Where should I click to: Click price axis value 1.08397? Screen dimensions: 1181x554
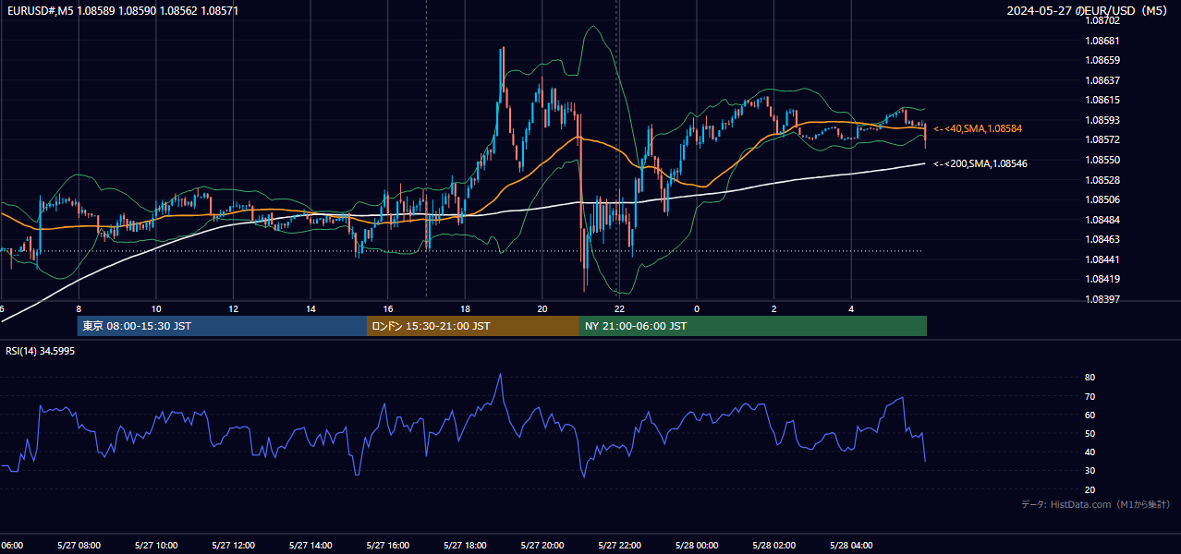(1102, 299)
